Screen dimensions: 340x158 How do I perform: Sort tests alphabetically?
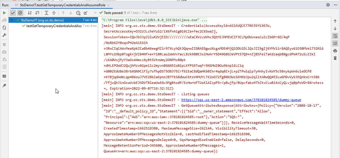point(30,13)
